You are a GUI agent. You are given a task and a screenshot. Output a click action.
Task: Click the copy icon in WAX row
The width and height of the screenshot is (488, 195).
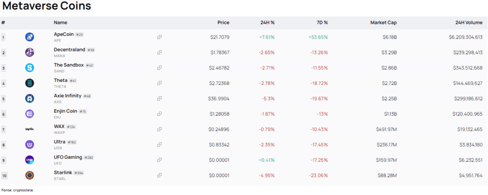159,129
